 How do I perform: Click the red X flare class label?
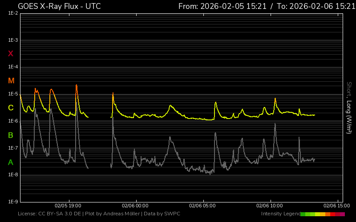11,54
